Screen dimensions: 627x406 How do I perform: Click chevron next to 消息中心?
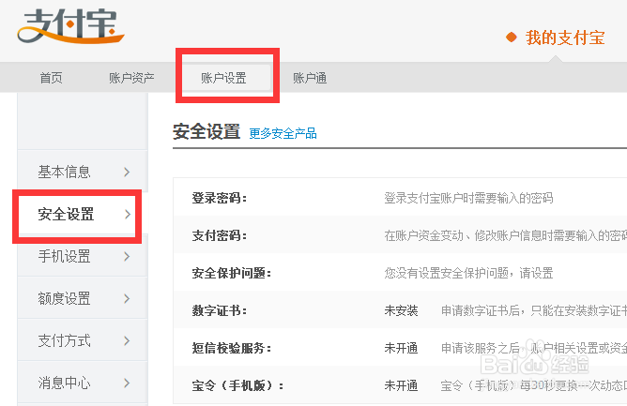[127, 383]
